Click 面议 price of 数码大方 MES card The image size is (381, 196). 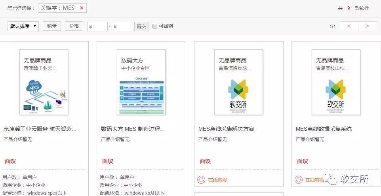point(108,161)
